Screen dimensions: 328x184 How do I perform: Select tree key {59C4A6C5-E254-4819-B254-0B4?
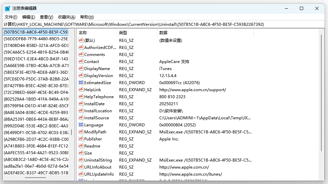36,52
